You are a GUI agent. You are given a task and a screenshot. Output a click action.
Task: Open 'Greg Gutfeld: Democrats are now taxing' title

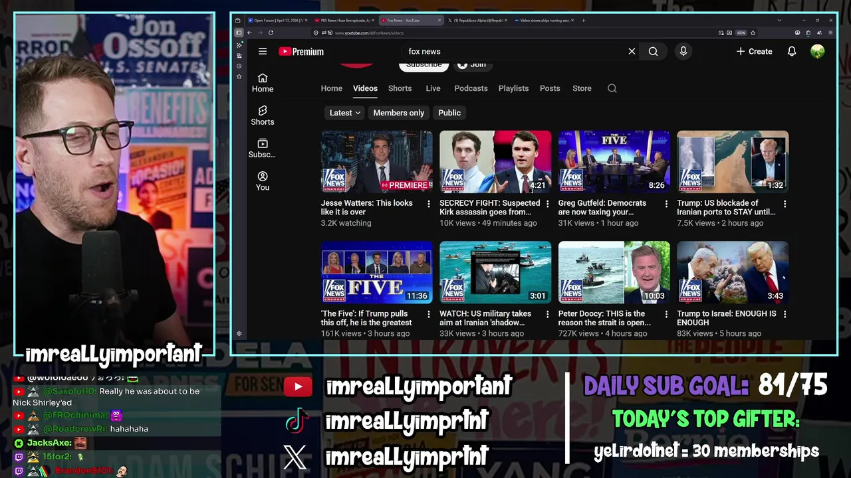click(x=602, y=208)
